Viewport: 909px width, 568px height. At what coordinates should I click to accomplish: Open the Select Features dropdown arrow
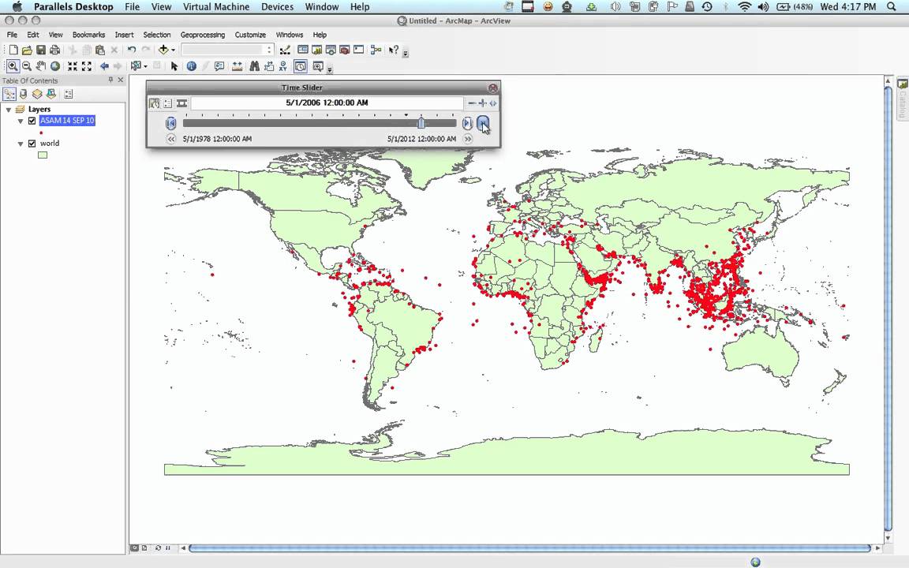click(x=145, y=66)
